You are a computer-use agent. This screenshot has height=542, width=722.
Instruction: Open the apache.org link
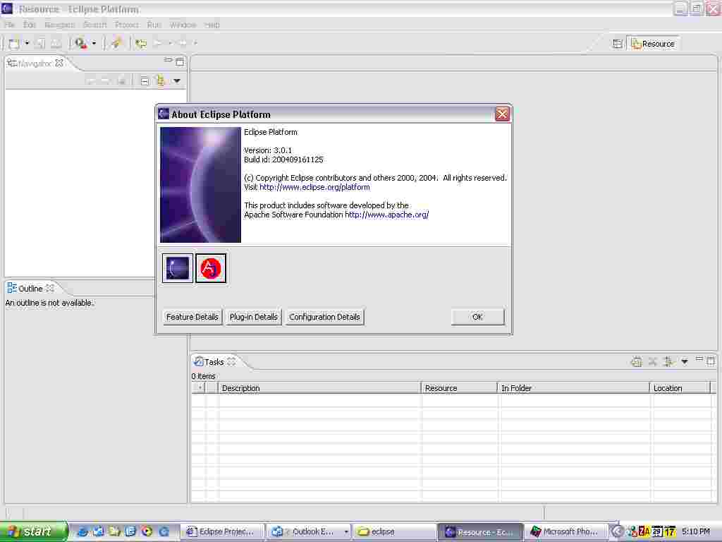point(387,215)
